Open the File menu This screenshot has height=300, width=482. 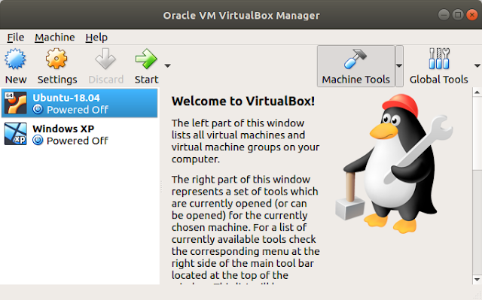(x=15, y=38)
